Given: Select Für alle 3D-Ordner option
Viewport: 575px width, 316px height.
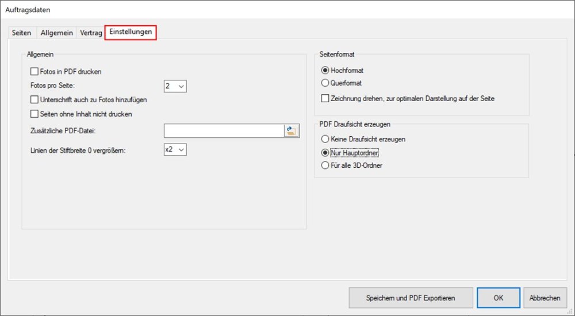Looking at the screenshot, I should click(325, 166).
